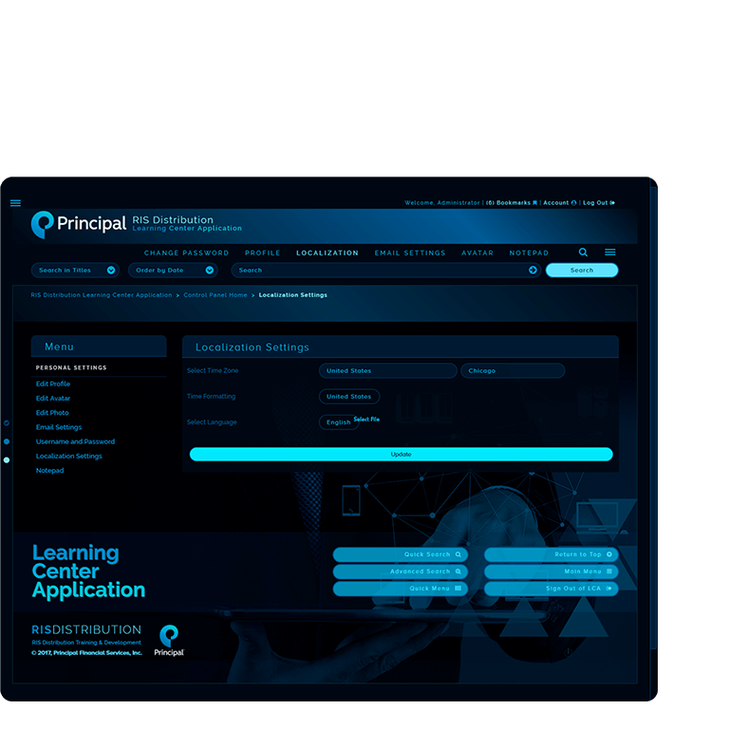Screen dimensions: 729x729
Task: Open Notepad in the side menu
Action: click(x=49, y=471)
